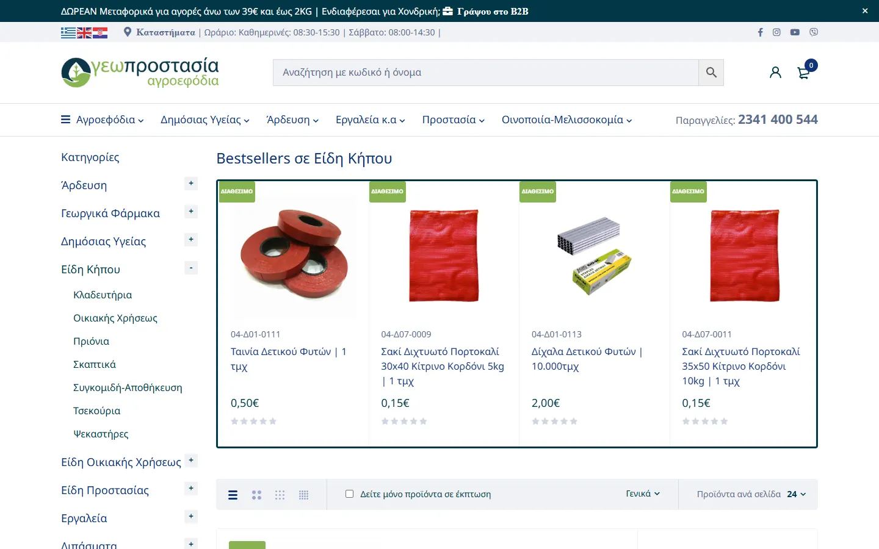
Task: Click the phone number 2341 400 544
Action: coord(778,120)
